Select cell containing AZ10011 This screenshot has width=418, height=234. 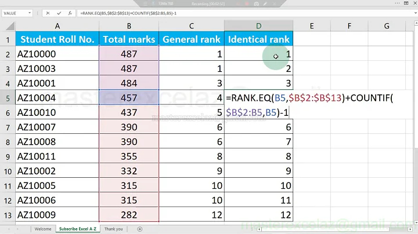click(57, 156)
